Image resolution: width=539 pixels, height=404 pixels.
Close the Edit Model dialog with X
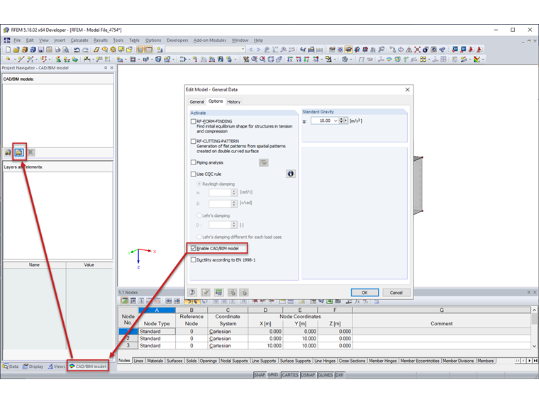(407, 90)
